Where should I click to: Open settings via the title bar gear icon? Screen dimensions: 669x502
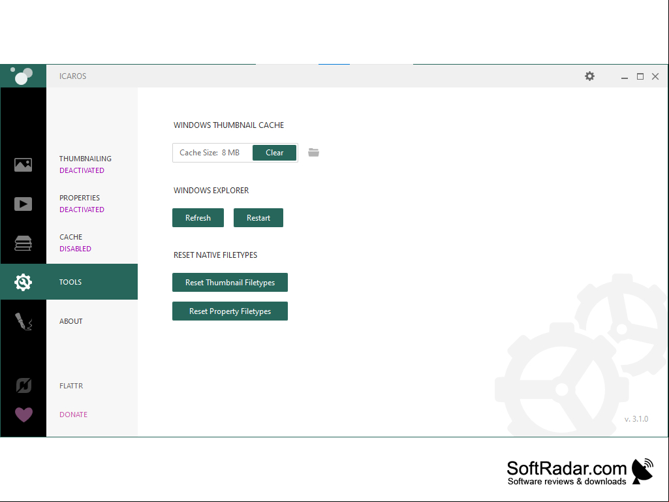pyautogui.click(x=589, y=76)
